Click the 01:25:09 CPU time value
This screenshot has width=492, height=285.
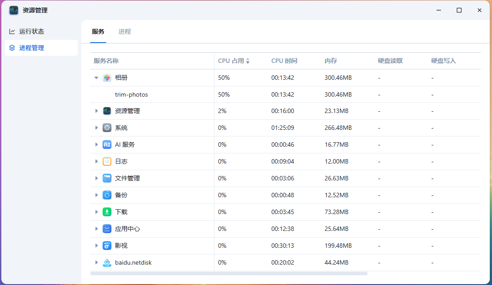283,128
